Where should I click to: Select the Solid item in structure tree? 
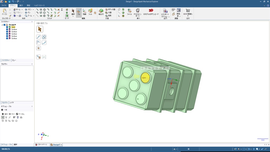13,27
